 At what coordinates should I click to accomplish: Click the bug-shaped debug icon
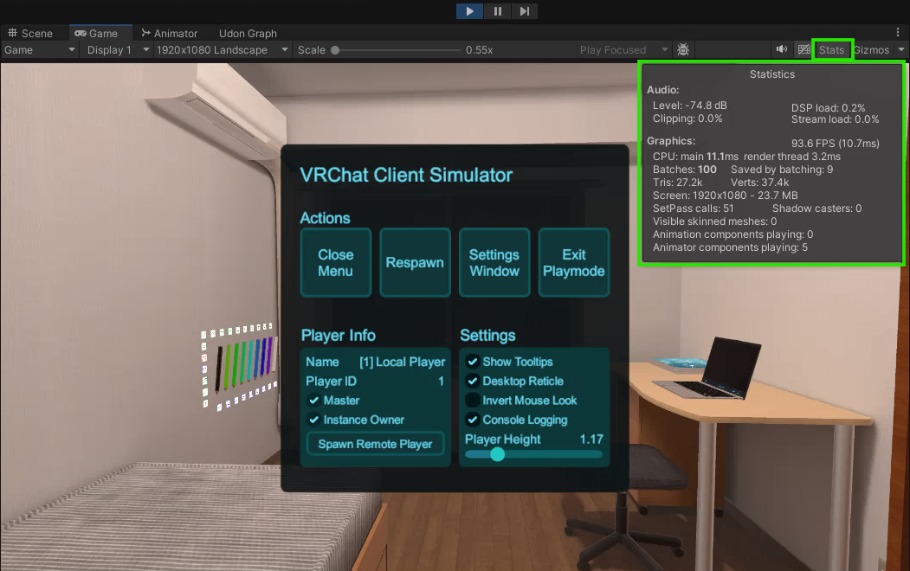click(683, 50)
